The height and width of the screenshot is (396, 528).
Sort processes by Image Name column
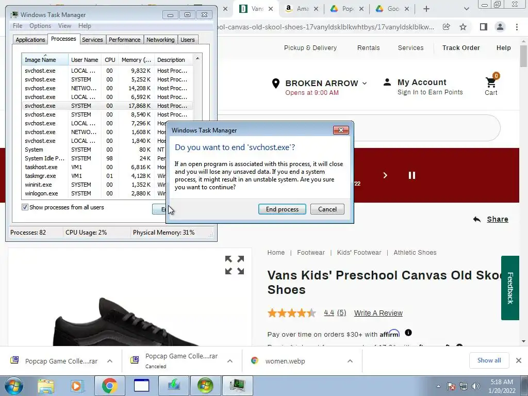tap(45, 60)
